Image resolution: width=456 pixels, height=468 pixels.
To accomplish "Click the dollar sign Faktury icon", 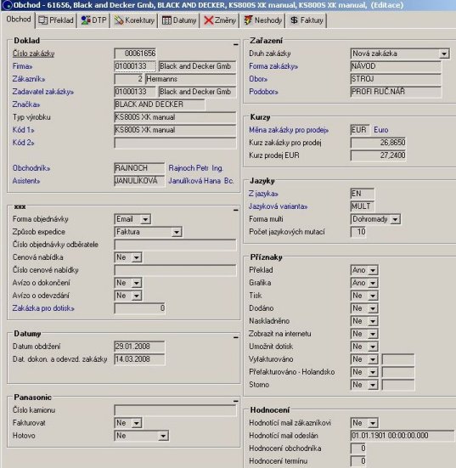I will [x=294, y=20].
